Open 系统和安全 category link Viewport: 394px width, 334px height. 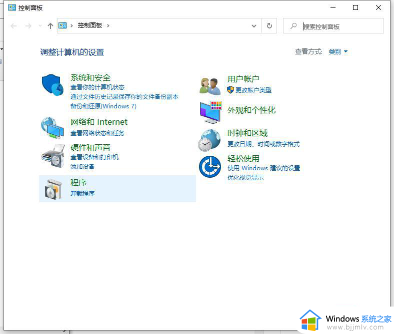pyautogui.click(x=90, y=77)
